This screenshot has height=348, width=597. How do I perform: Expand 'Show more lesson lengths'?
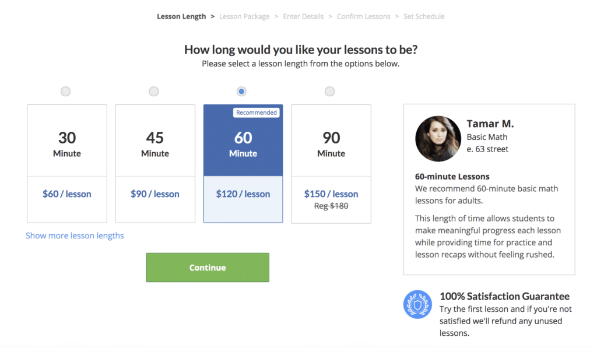[x=75, y=235]
